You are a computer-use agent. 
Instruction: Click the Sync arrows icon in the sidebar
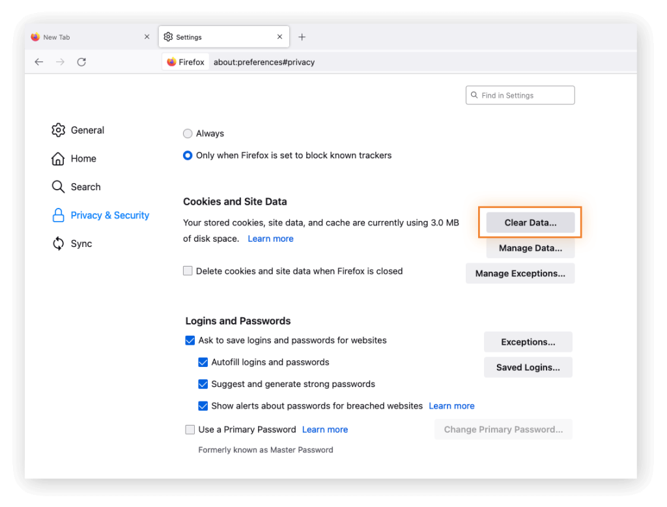point(58,244)
